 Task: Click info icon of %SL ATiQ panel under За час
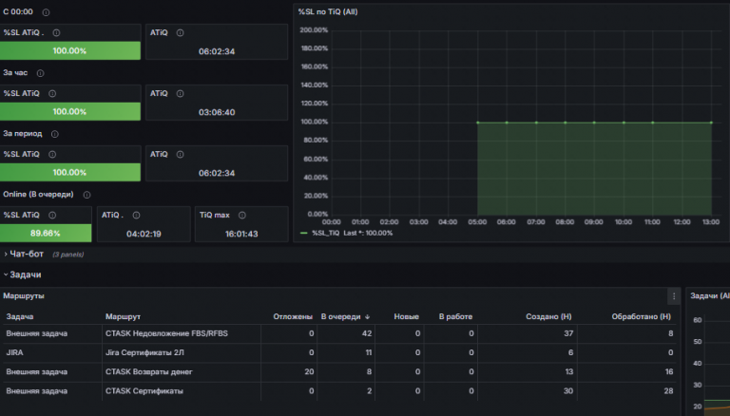pos(52,94)
